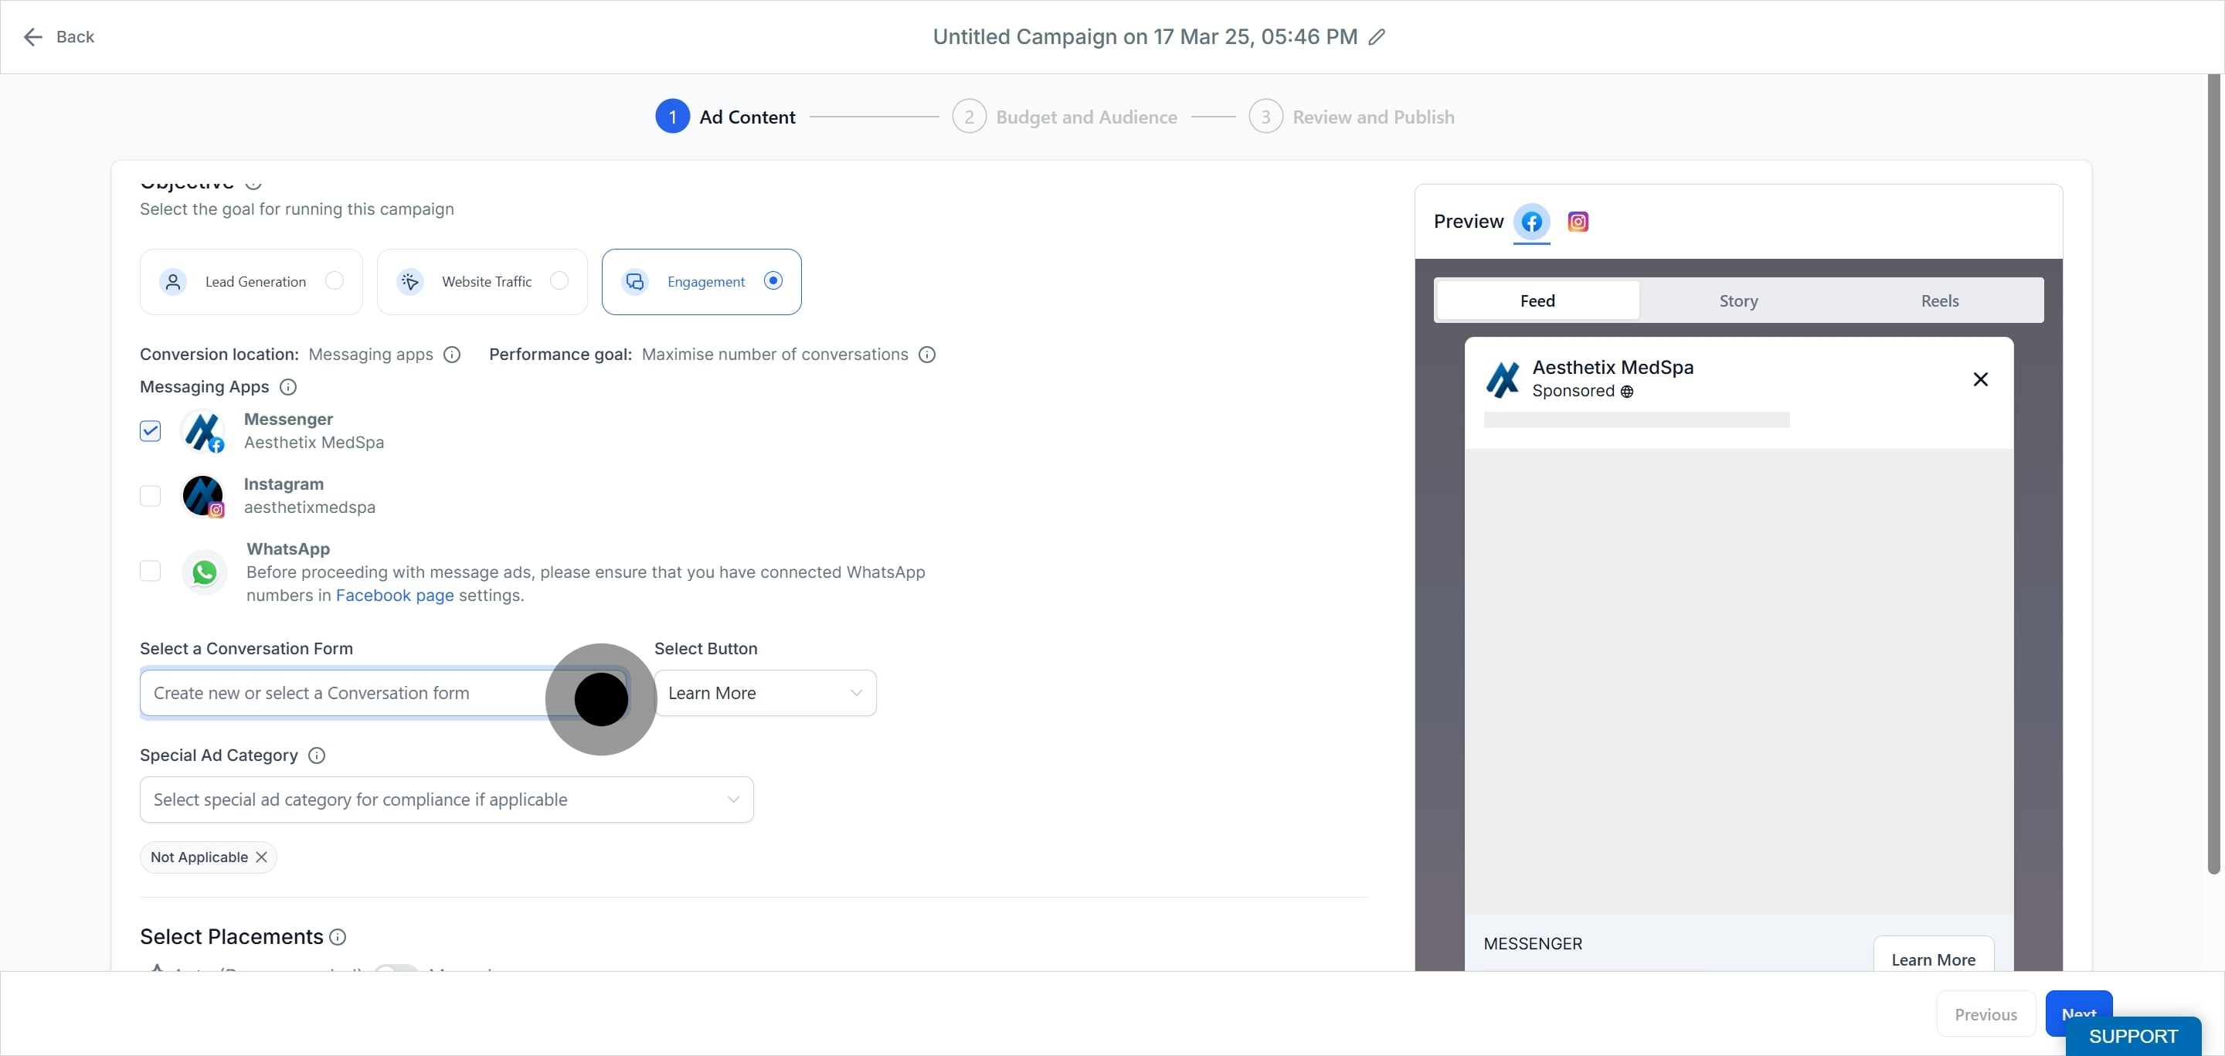Click the Instagram aesthetixmedspa profile logo
Screen dimensions: 2225x1056
(x=203, y=496)
